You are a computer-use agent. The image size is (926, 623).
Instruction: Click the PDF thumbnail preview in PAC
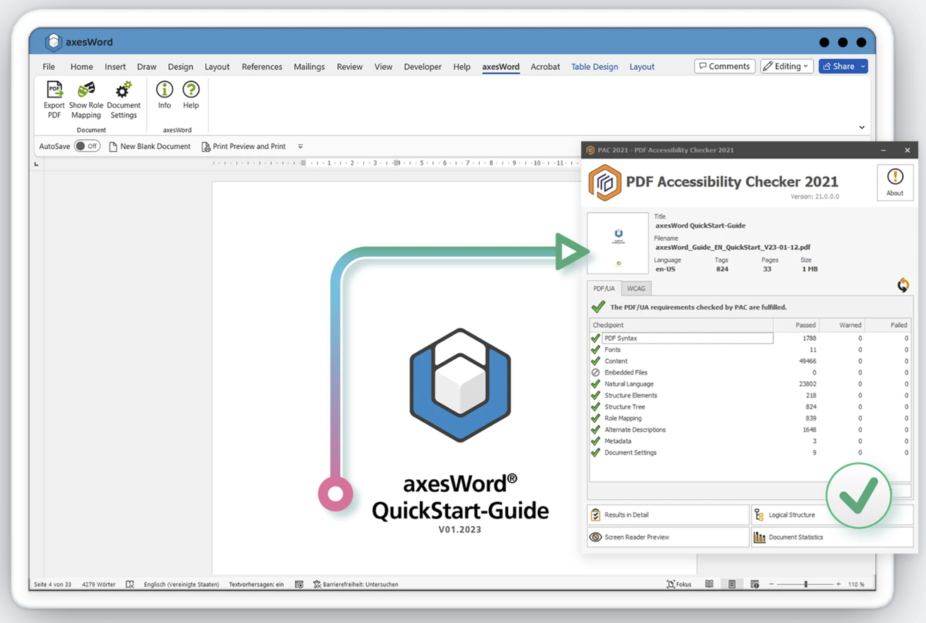click(x=618, y=243)
